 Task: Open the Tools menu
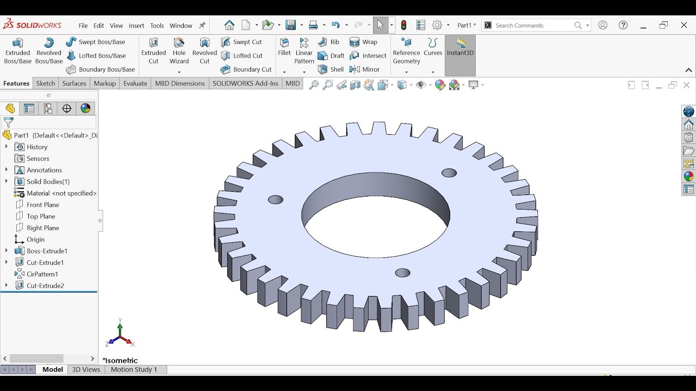click(x=157, y=26)
